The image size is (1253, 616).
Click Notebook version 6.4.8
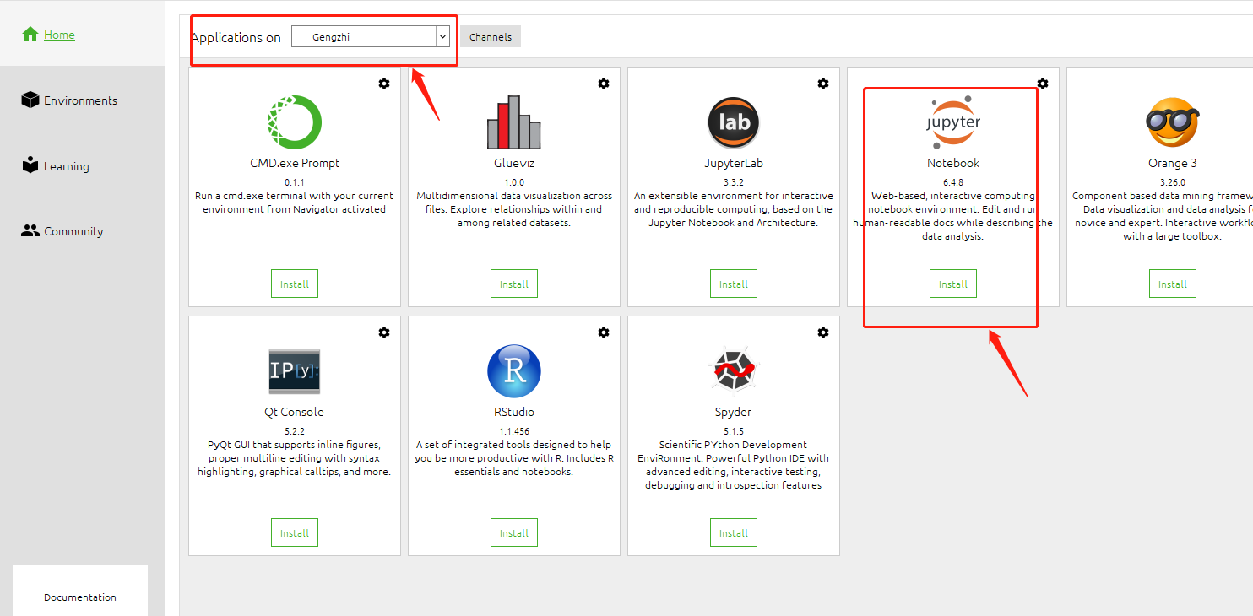(953, 182)
